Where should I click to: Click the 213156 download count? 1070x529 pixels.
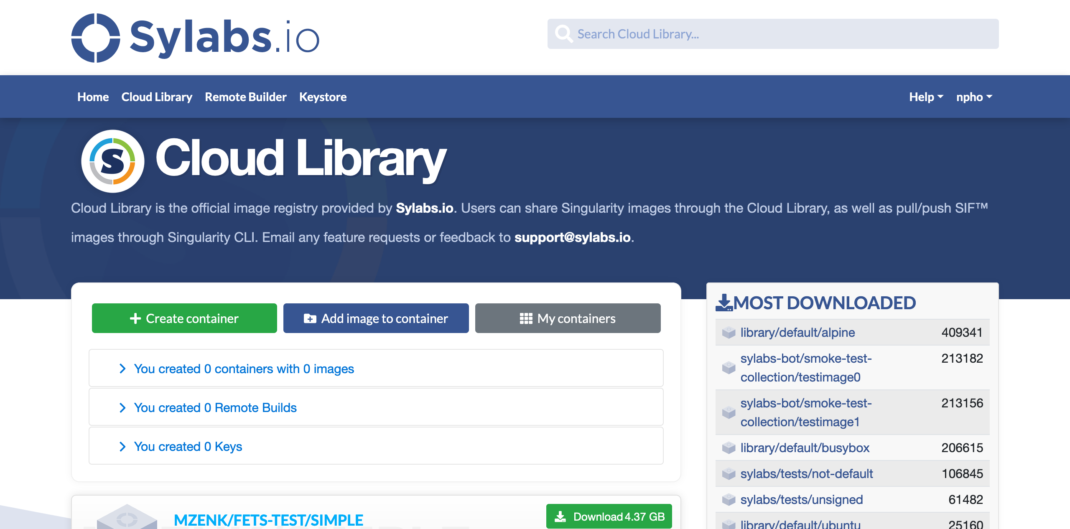[x=962, y=403]
